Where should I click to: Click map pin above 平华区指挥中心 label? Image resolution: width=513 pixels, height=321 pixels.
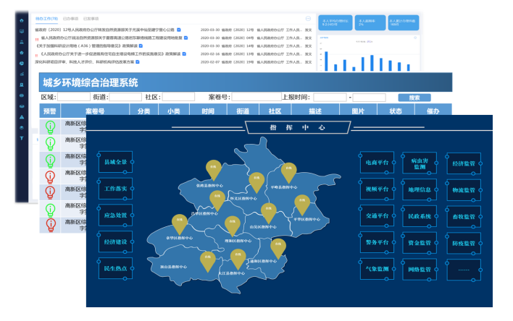pos(302,205)
